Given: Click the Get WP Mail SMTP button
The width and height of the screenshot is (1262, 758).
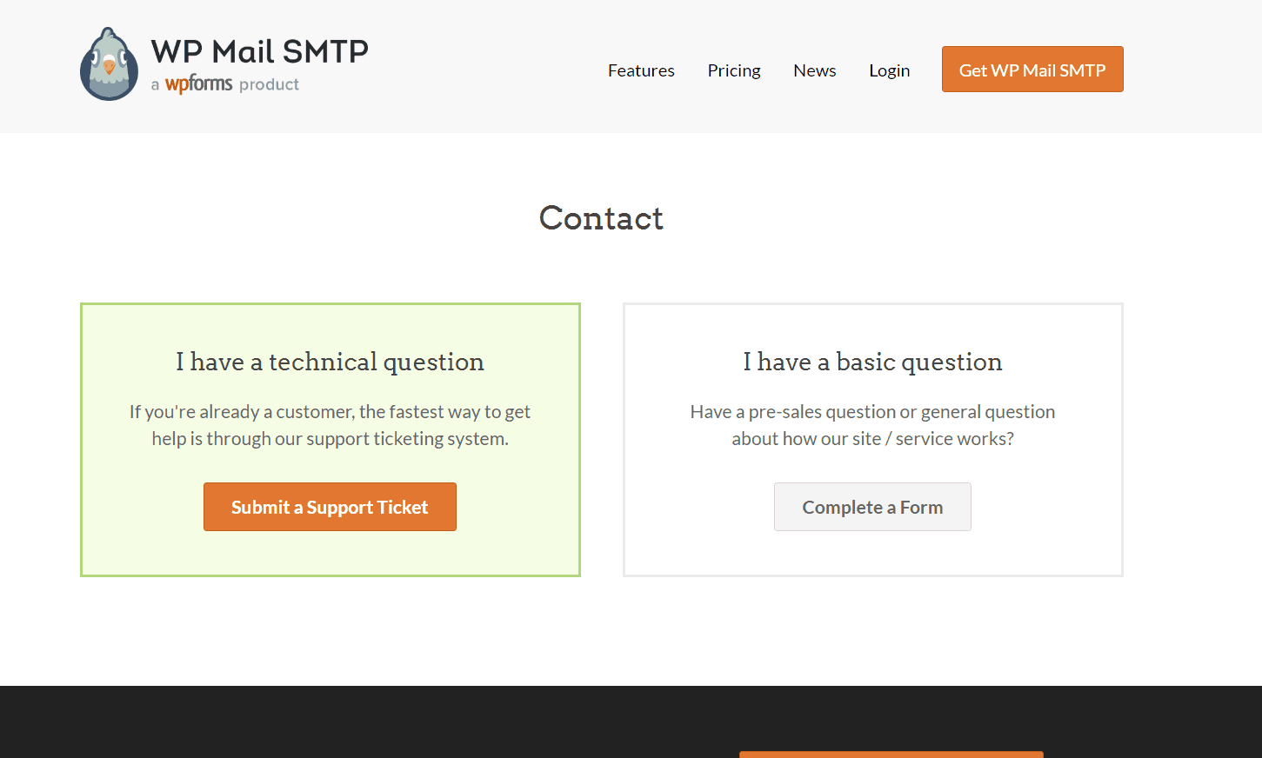Looking at the screenshot, I should point(1032,70).
